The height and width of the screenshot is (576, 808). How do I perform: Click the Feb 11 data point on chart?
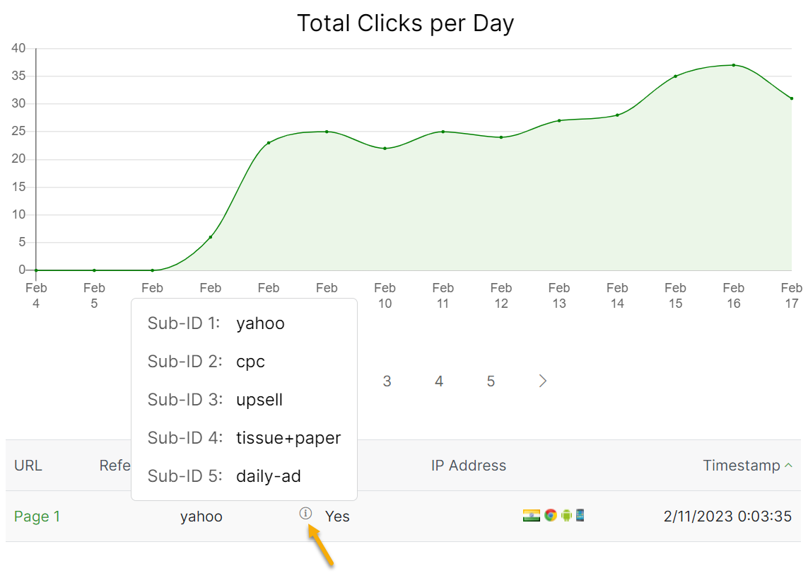tap(443, 132)
